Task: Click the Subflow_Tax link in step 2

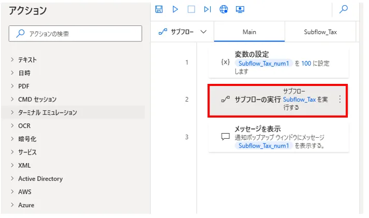Action: pos(299,99)
